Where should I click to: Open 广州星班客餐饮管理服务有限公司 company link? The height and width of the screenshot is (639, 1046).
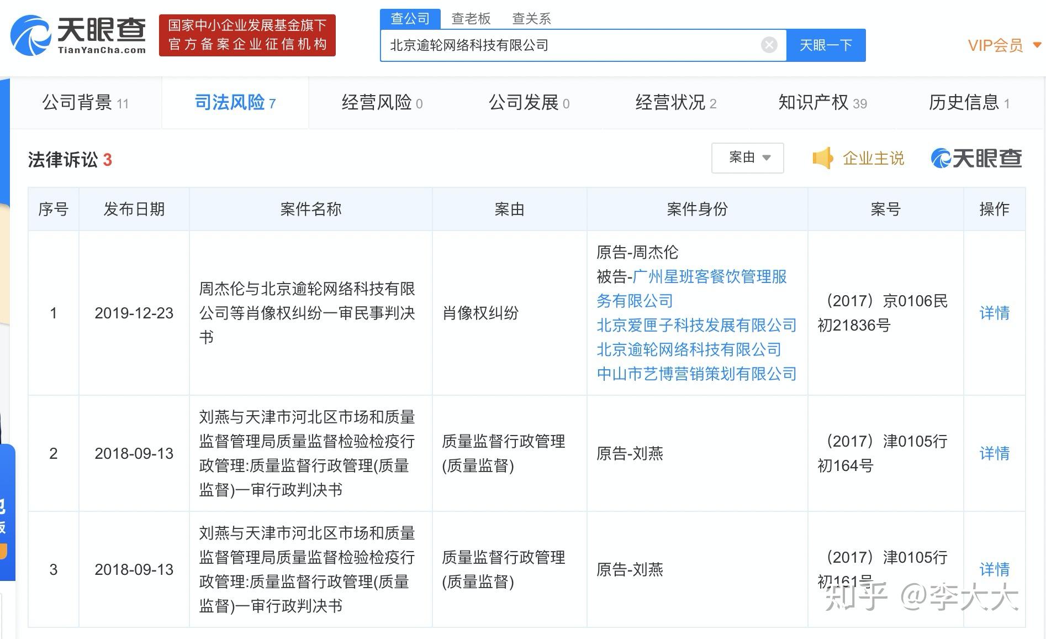pos(692,289)
